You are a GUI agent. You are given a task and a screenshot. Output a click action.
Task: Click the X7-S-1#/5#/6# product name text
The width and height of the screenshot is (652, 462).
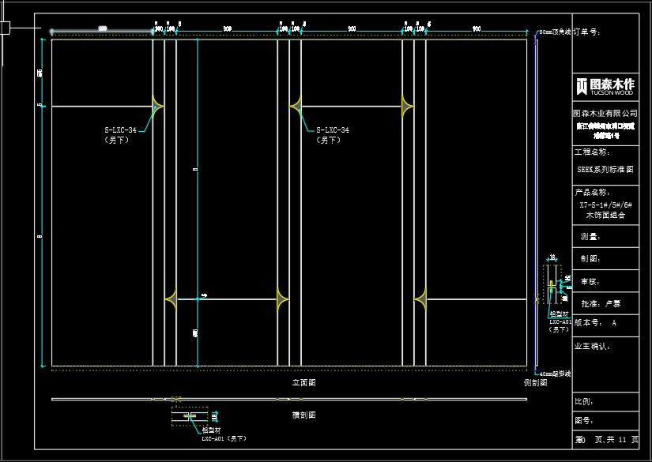(x=605, y=204)
